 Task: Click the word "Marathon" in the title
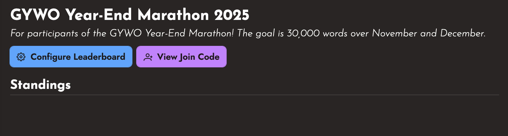point(173,15)
